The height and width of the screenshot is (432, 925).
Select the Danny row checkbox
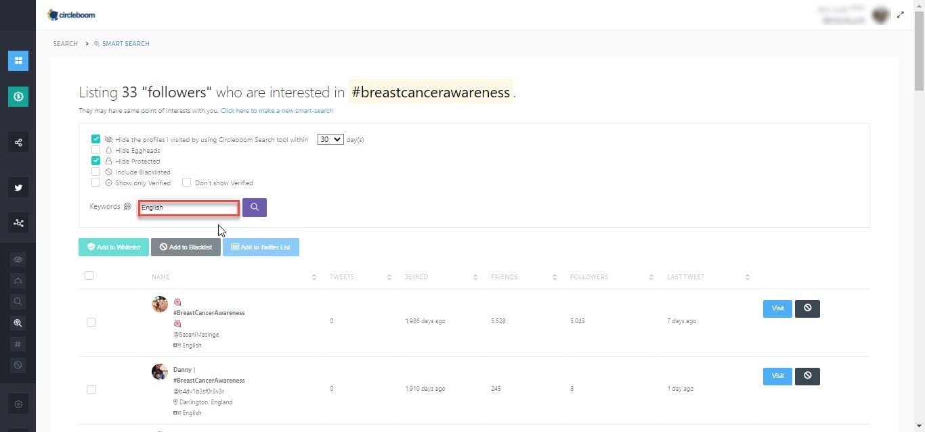91,390
